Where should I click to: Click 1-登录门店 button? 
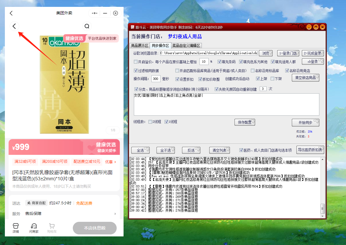(x=288, y=53)
